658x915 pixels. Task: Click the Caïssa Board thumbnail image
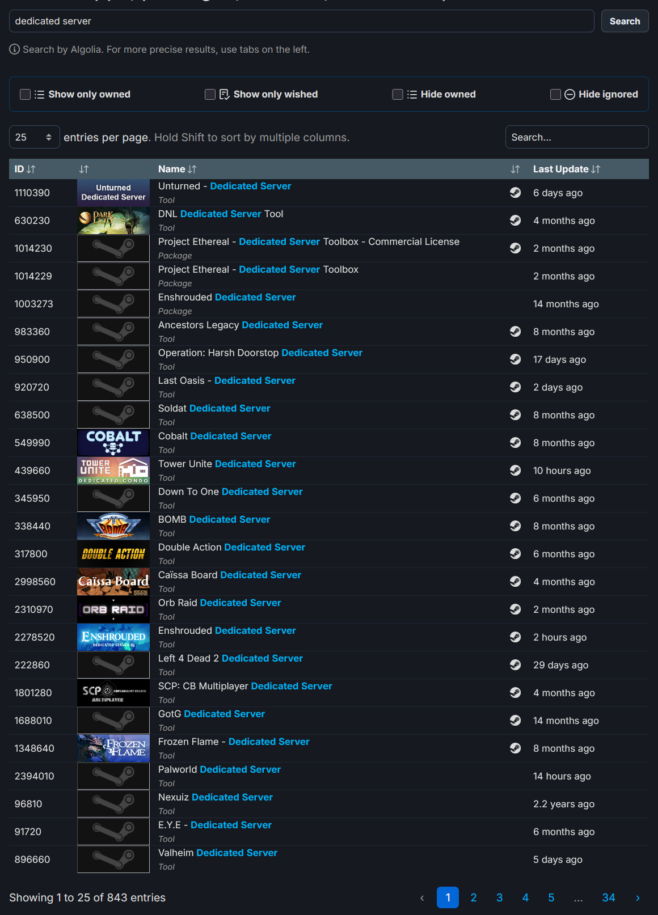(113, 582)
